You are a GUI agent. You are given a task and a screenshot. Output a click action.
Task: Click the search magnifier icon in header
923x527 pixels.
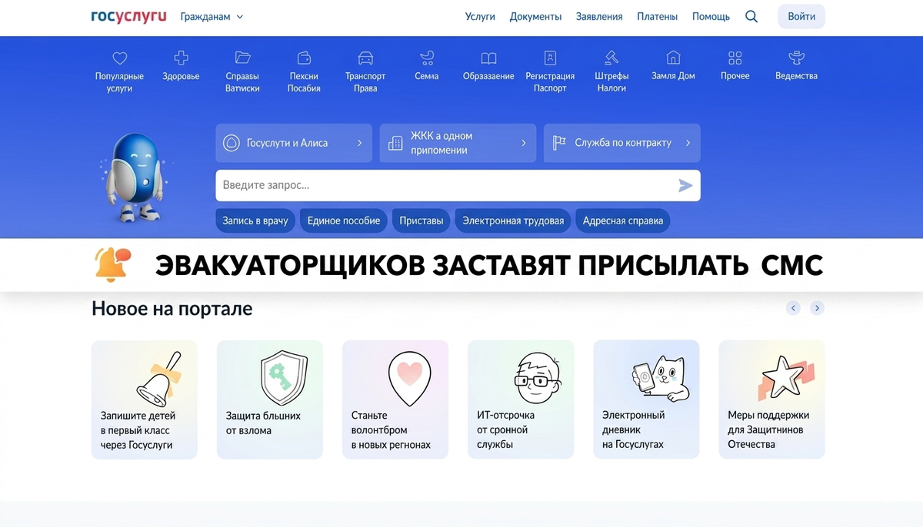(751, 16)
